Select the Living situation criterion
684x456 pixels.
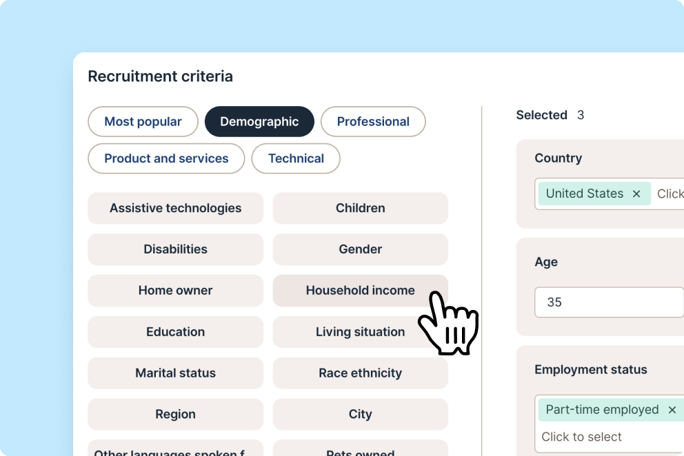coord(361,332)
